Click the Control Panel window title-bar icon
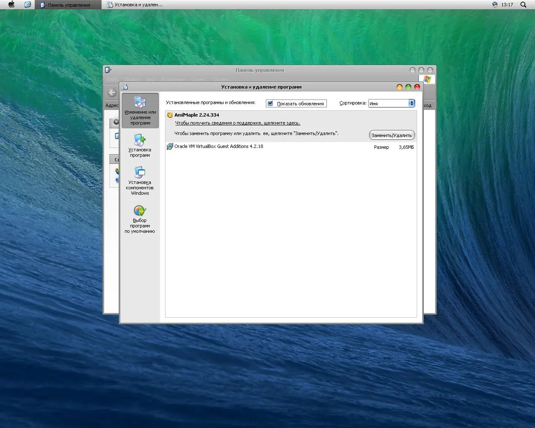This screenshot has width=535, height=428. (x=108, y=70)
